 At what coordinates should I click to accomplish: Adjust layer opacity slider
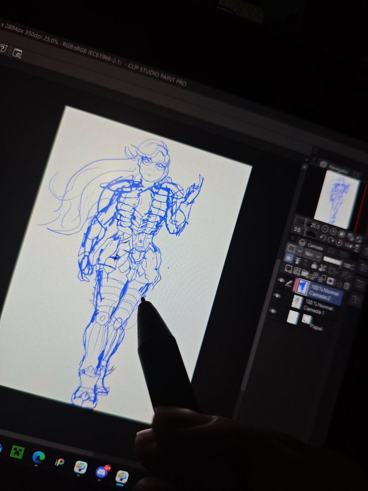pos(332,261)
